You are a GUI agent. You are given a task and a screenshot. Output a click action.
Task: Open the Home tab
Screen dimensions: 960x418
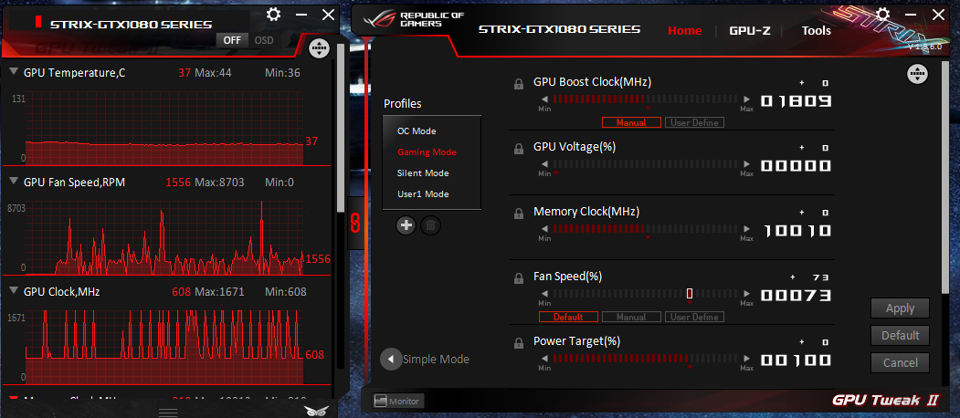(684, 30)
